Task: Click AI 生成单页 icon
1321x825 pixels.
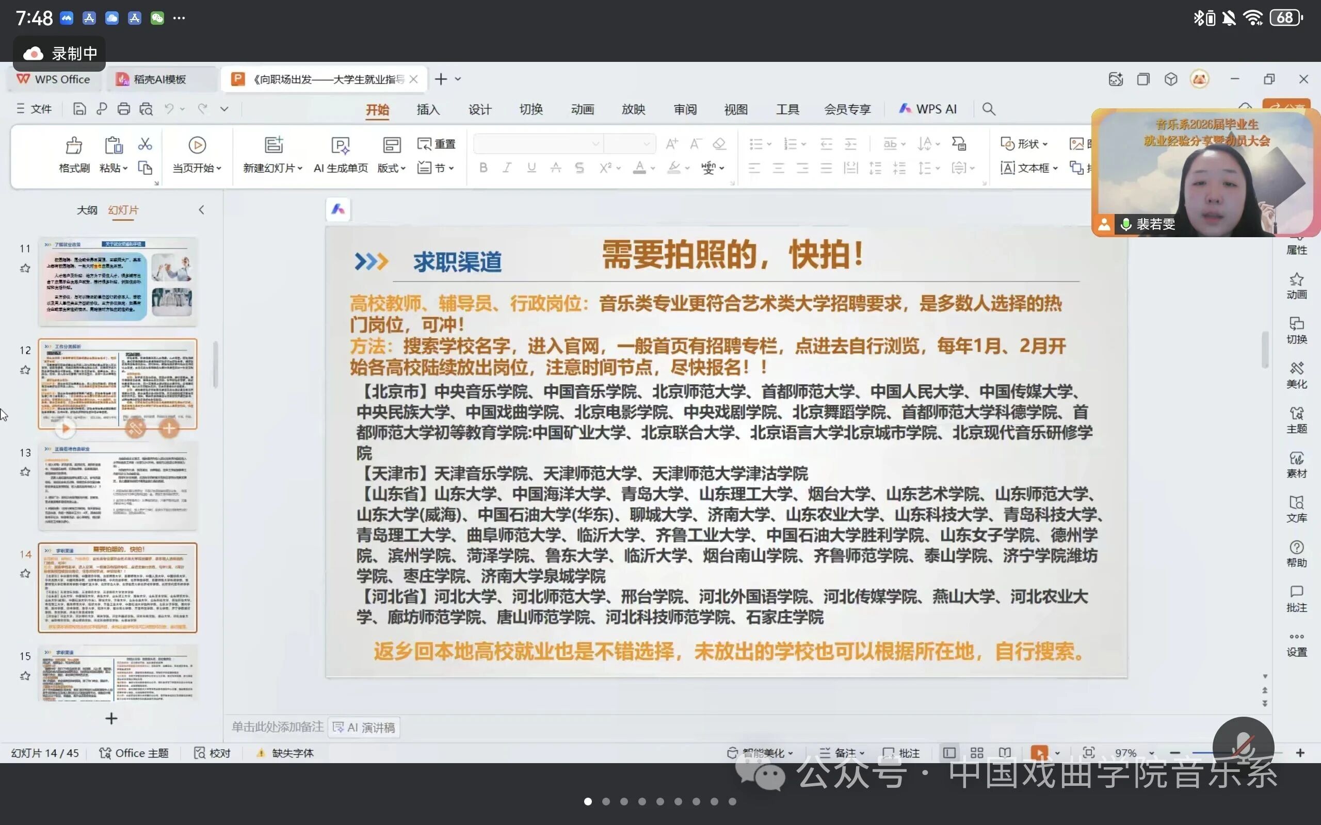Action: pos(340,146)
